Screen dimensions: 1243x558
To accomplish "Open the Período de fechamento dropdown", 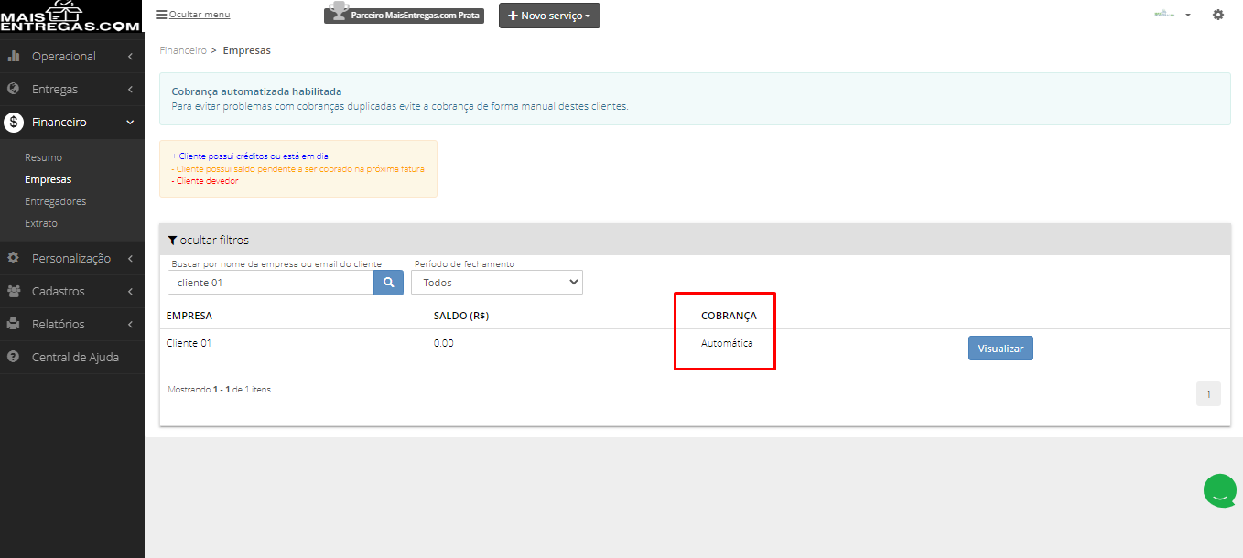I will (497, 283).
